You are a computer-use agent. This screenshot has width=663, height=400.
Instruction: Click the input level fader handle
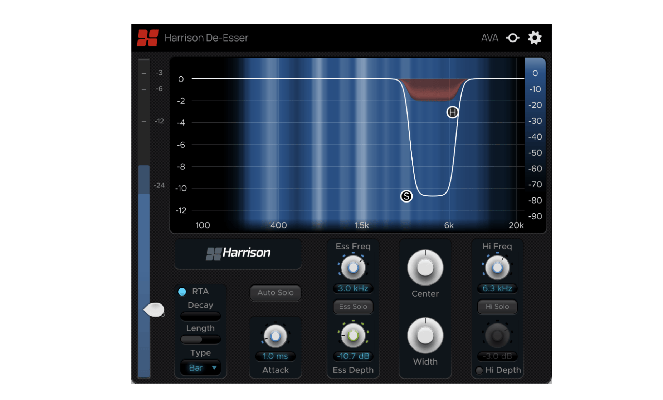[153, 310]
